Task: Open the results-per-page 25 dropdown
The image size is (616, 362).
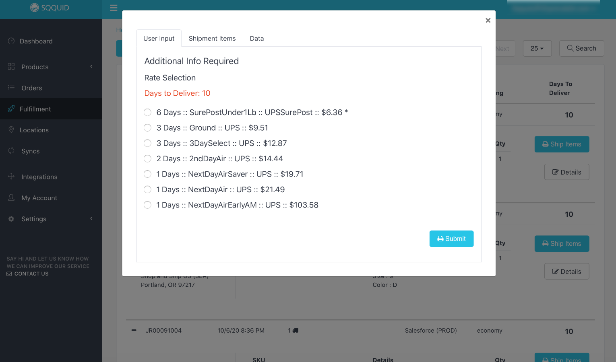Action: (x=537, y=48)
